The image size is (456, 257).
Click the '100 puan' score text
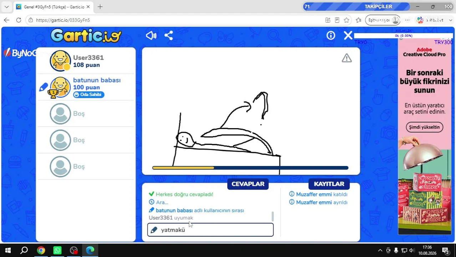(86, 87)
